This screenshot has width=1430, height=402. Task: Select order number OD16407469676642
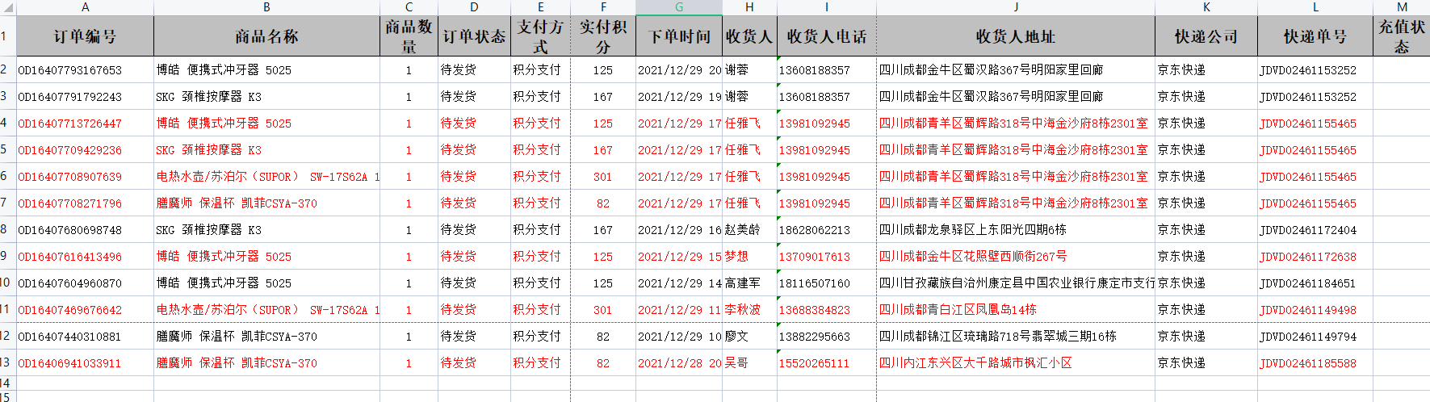coord(70,310)
